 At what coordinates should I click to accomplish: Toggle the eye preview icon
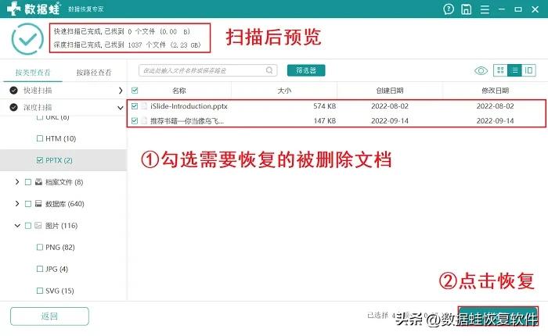pyautogui.click(x=481, y=71)
